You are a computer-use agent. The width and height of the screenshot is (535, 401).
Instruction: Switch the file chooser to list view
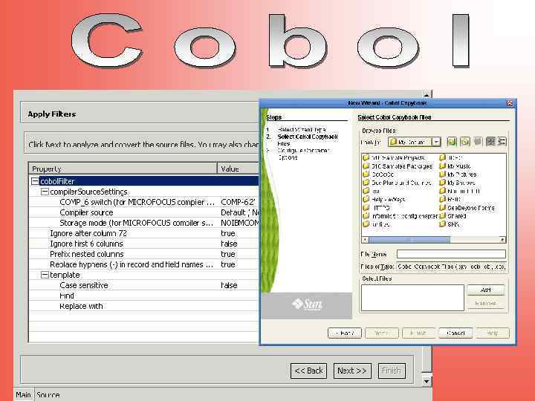pos(490,142)
